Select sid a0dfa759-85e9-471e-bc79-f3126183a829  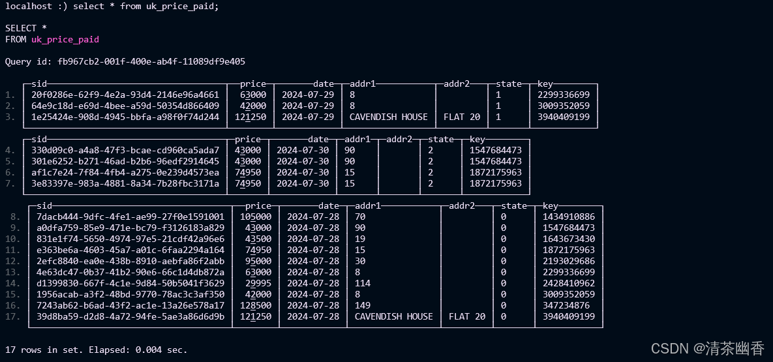(130, 228)
